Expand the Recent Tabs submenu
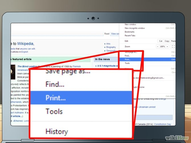Viewport: 191px width, 143px height. point(130,36)
